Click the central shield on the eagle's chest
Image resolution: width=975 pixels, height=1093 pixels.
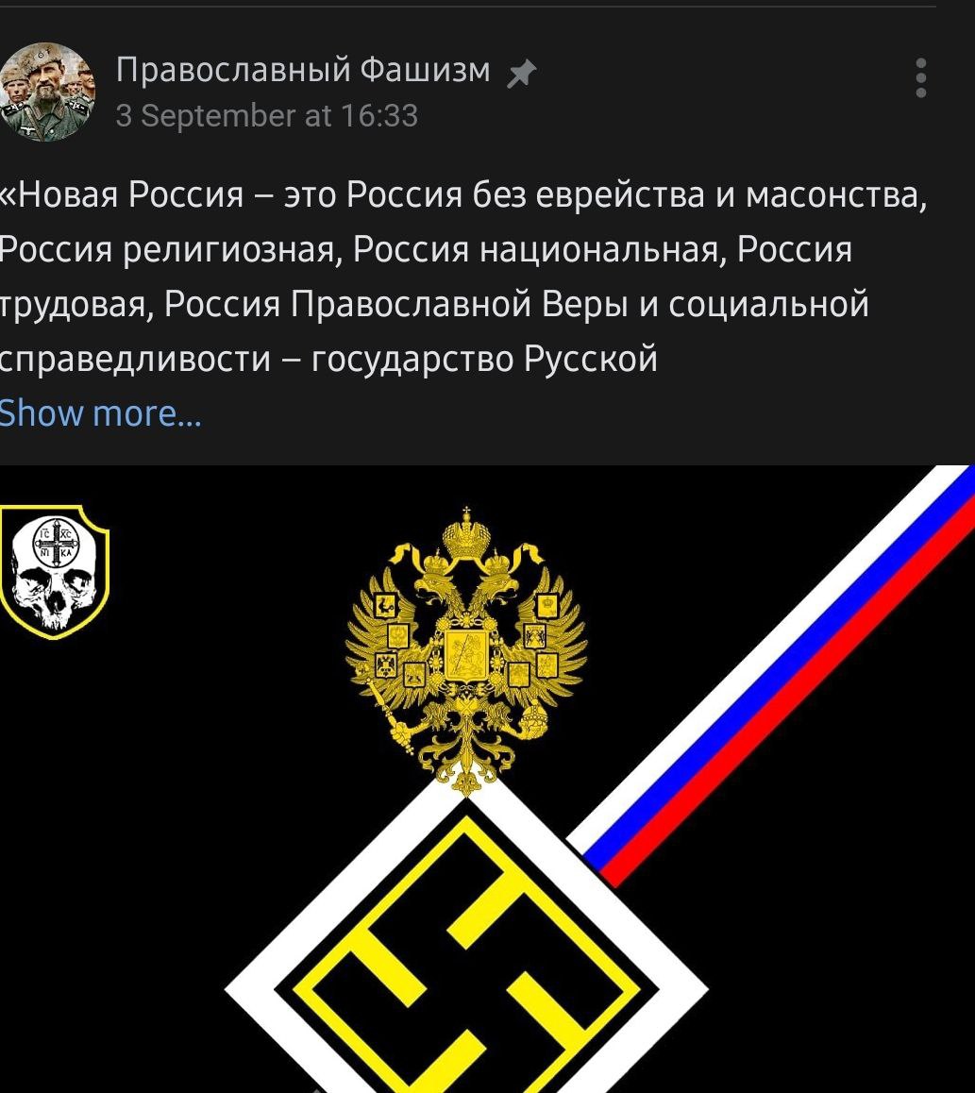pyautogui.click(x=466, y=655)
